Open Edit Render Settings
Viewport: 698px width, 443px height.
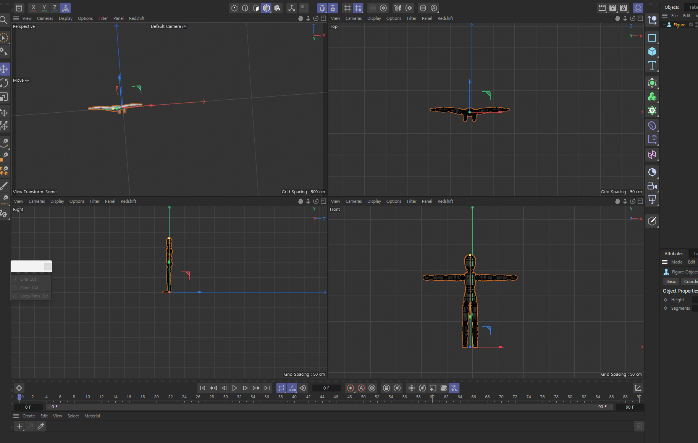(624, 8)
